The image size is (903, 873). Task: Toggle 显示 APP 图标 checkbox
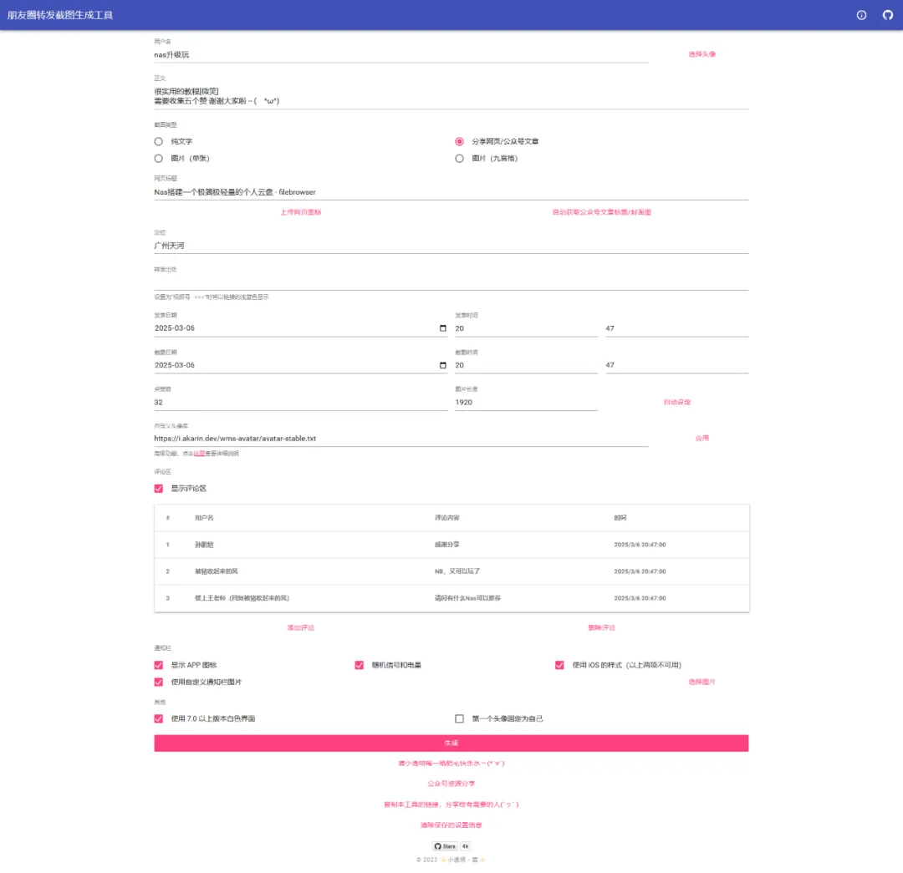click(159, 665)
